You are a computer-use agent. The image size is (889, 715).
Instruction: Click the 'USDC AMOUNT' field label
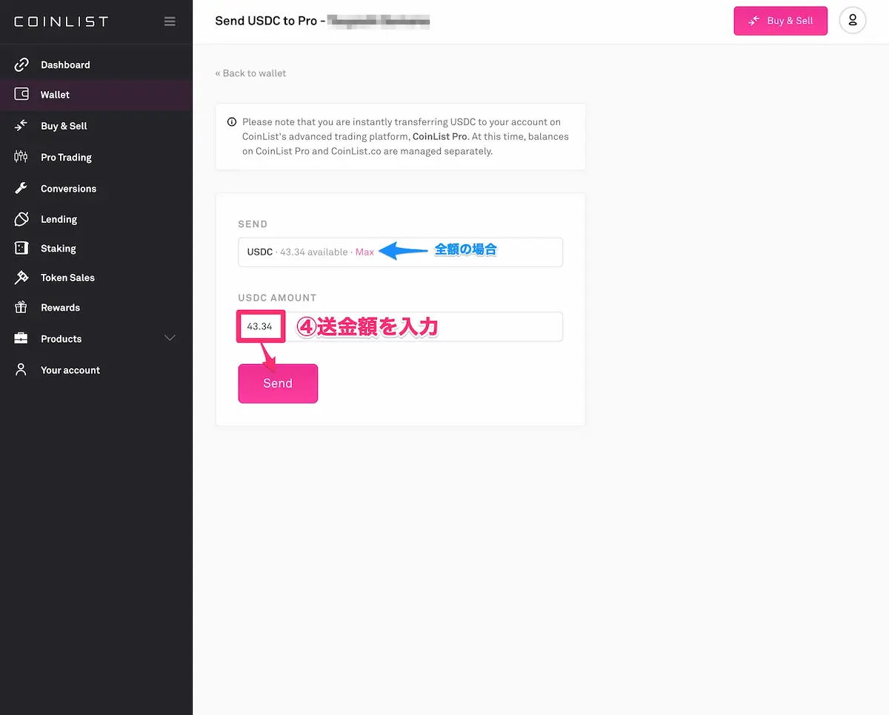coord(277,298)
